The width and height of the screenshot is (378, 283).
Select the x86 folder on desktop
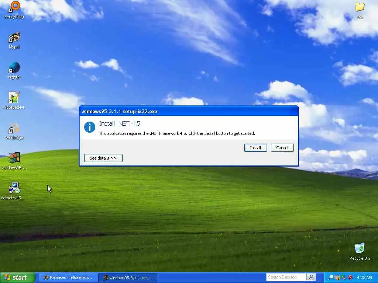pyautogui.click(x=360, y=10)
